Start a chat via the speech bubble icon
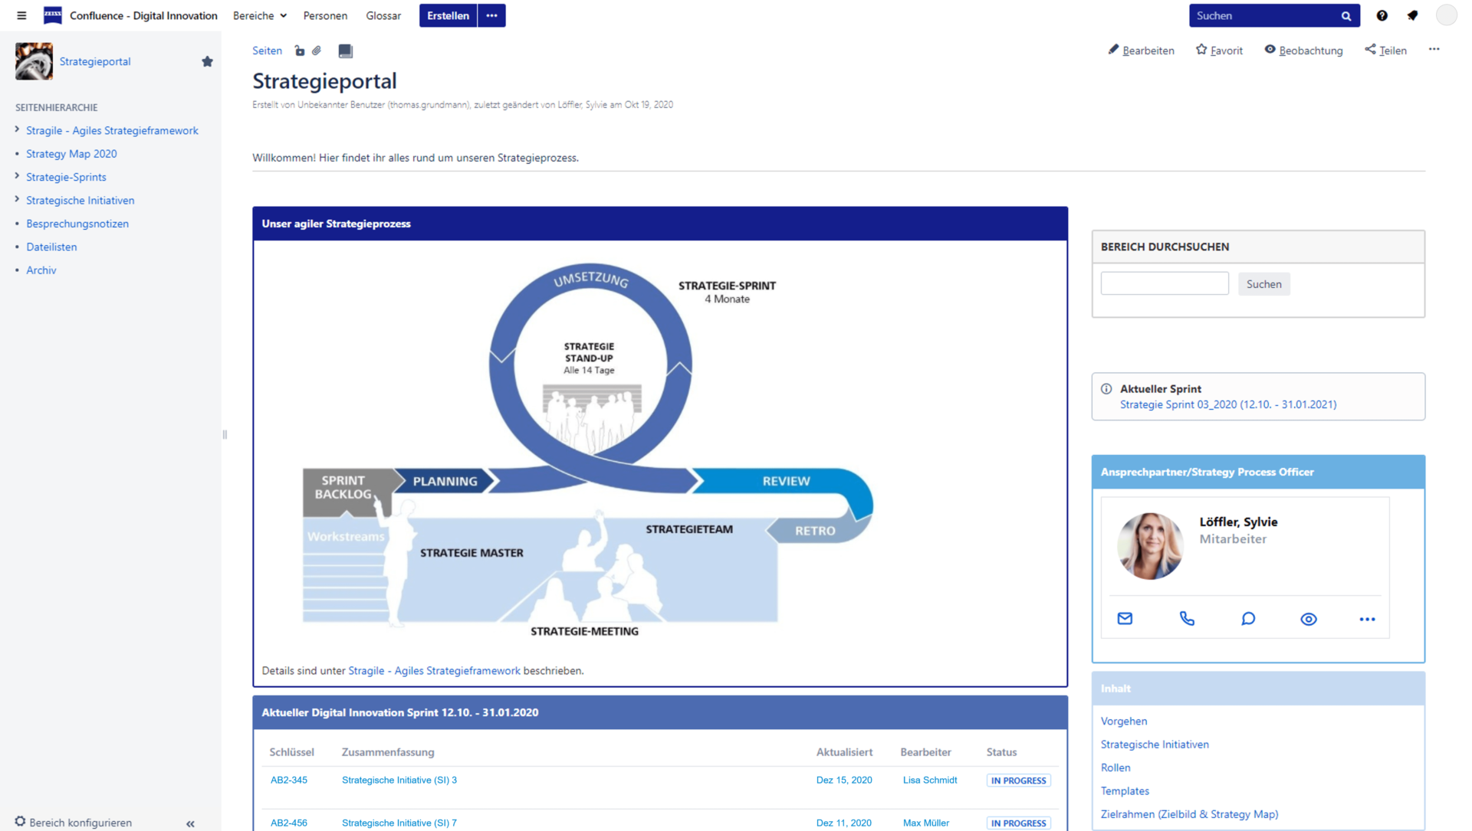 (1248, 619)
